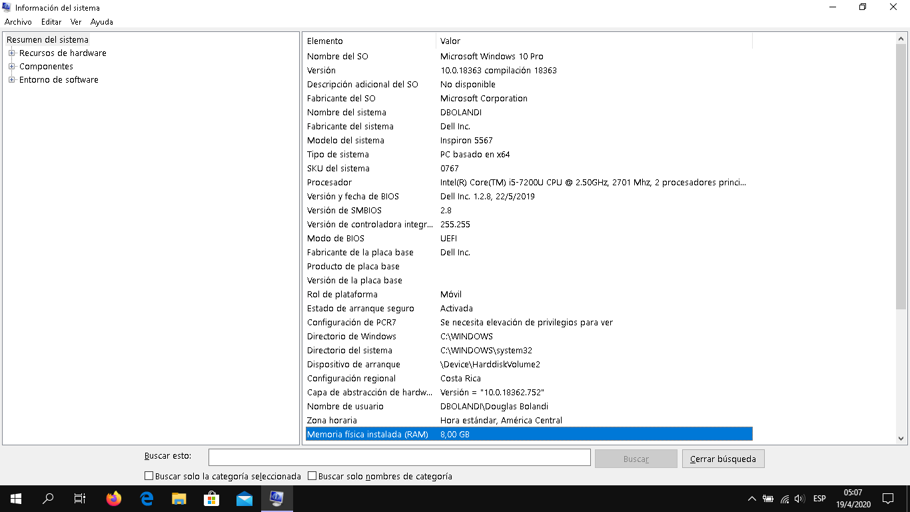The image size is (910, 512).
Task: Click Cerrar búsqueda button
Action: [x=723, y=459]
